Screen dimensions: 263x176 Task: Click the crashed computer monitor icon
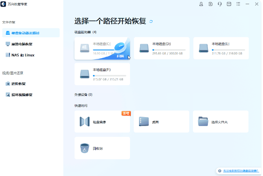click(x=8, y=44)
